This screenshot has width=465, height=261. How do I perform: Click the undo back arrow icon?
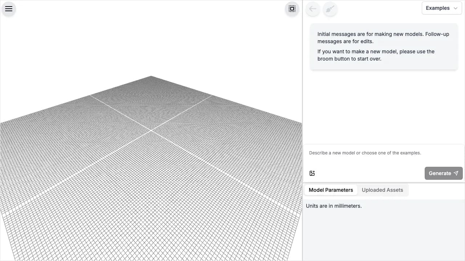tap(312, 9)
